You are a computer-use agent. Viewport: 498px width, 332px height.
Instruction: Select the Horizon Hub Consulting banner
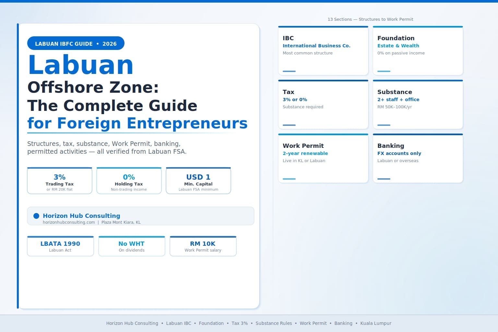point(140,216)
